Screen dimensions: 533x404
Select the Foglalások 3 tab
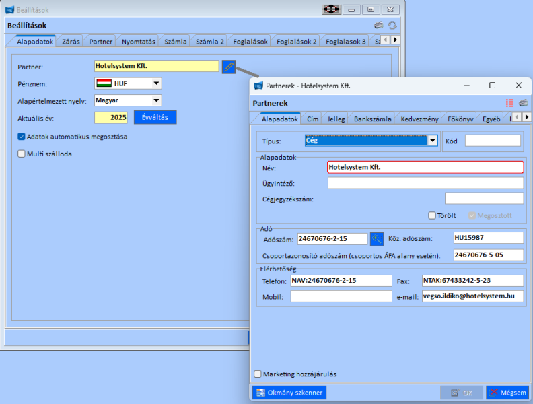pos(346,42)
